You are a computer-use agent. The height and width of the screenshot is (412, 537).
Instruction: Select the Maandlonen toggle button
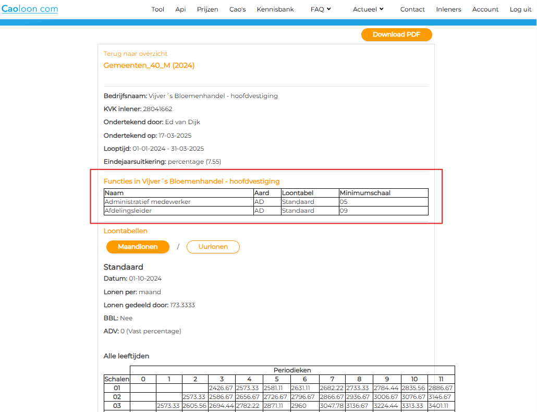pyautogui.click(x=138, y=247)
